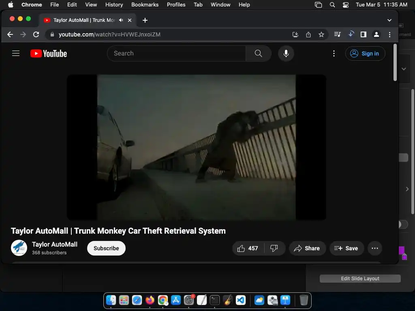Viewport: 415px width, 311px height.
Task: Open Finder from the dock
Action: click(111, 300)
